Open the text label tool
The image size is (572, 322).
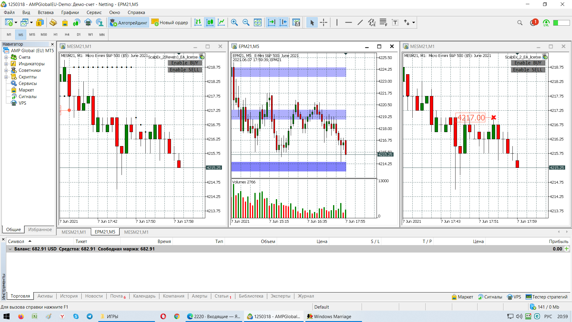[395, 23]
